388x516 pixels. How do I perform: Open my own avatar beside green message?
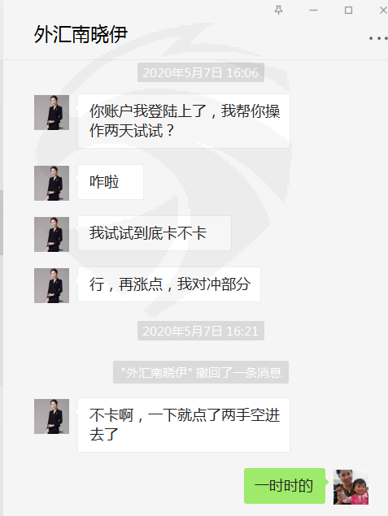pyautogui.click(x=351, y=487)
